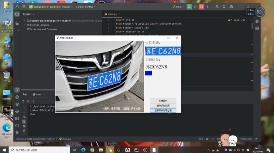Click the Windows taskbar search box
Image resolution: width=274 pixels, height=153 pixels.
(39, 150)
